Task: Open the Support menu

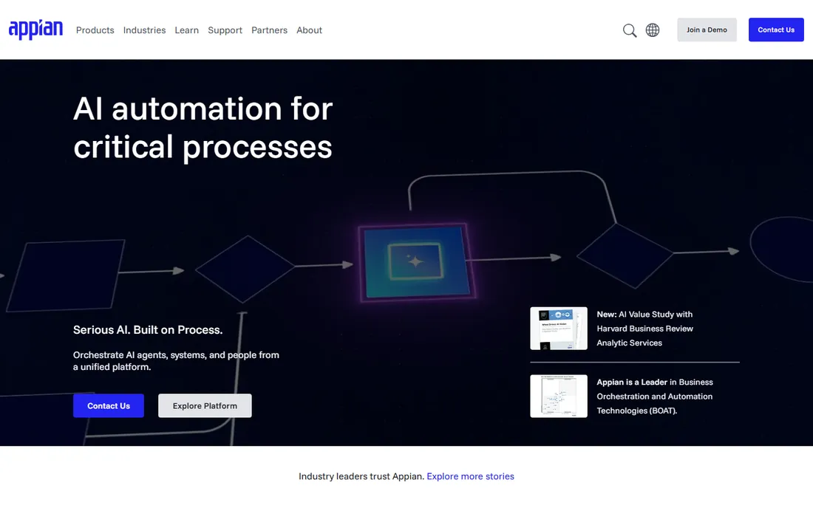Action: tap(225, 30)
